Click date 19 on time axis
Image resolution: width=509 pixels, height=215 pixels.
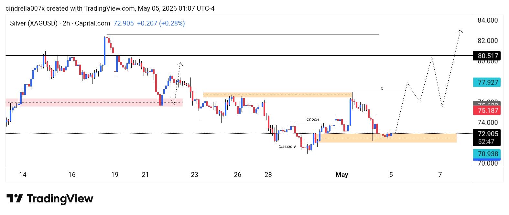(x=114, y=175)
